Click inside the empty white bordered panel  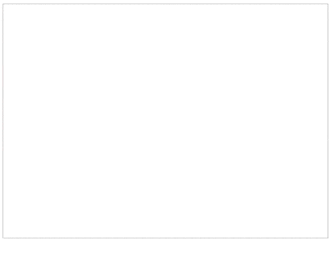coord(165,121)
